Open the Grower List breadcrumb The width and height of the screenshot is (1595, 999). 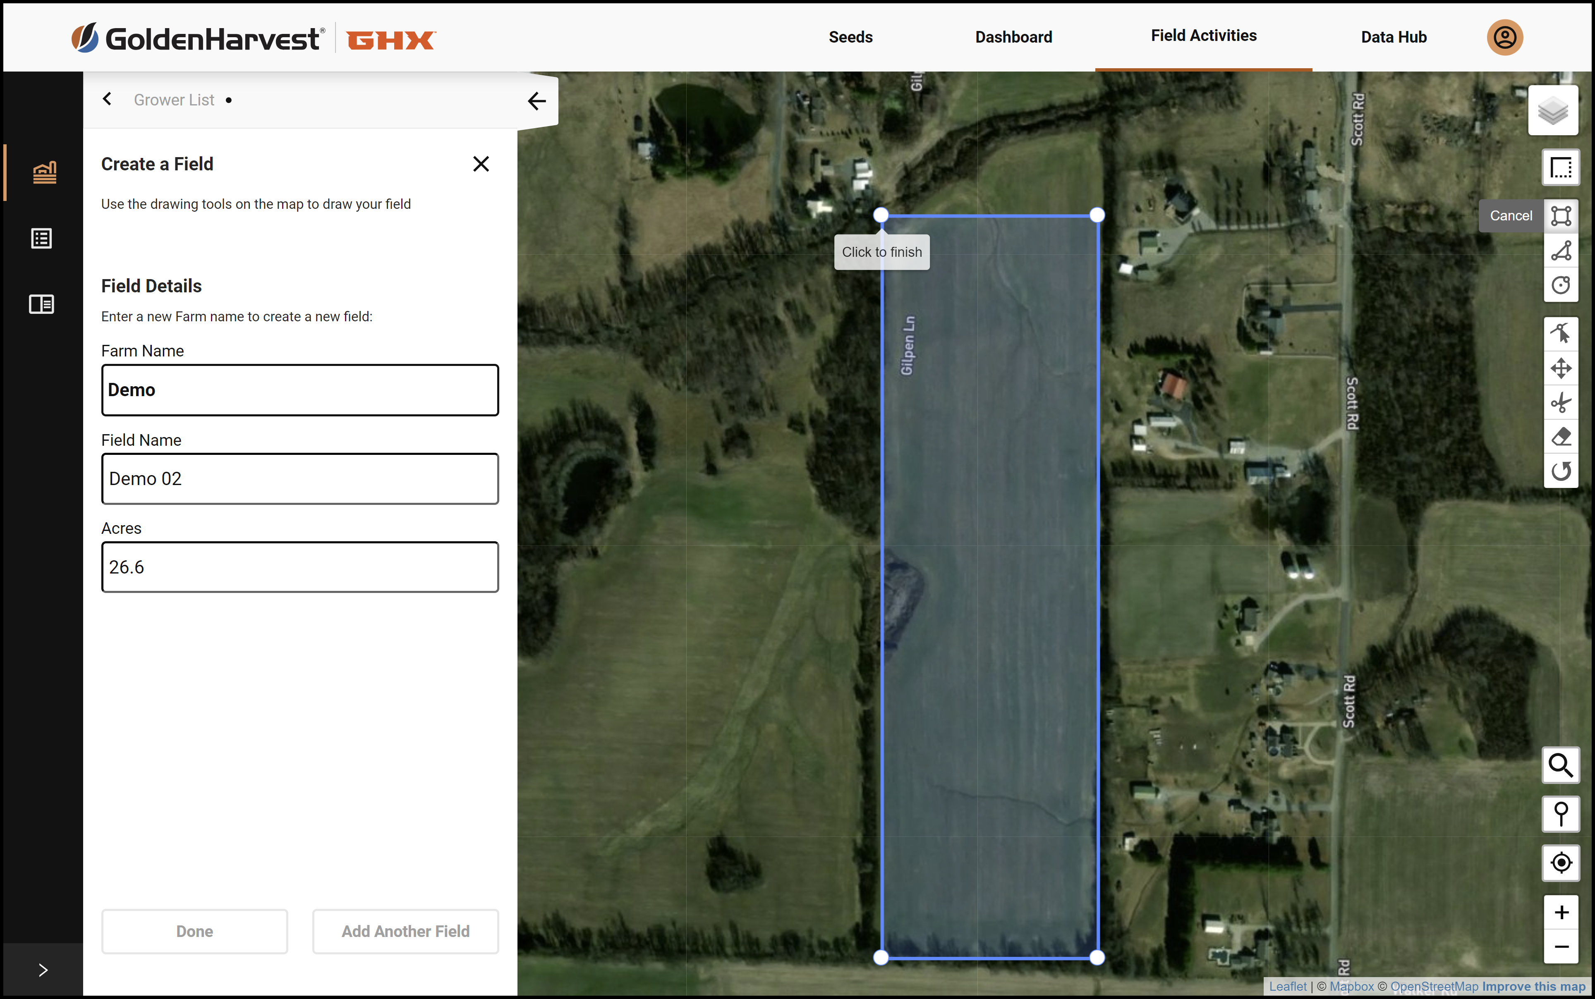pos(174,100)
